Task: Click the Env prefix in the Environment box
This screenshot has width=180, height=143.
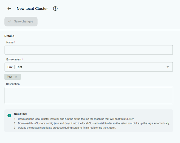Action: pyautogui.click(x=10, y=67)
